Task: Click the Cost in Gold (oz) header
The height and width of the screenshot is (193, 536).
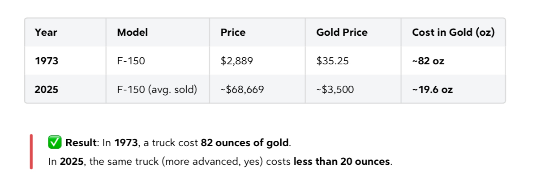Action: point(453,33)
